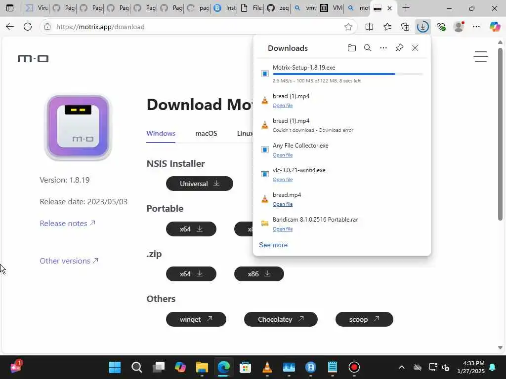Image resolution: width=506 pixels, height=379 pixels.
Task: Open downloads folder icon in Downloads panel
Action: pyautogui.click(x=351, y=48)
